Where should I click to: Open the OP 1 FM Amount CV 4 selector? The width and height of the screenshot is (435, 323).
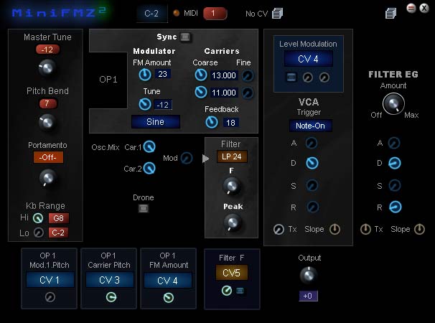click(168, 280)
